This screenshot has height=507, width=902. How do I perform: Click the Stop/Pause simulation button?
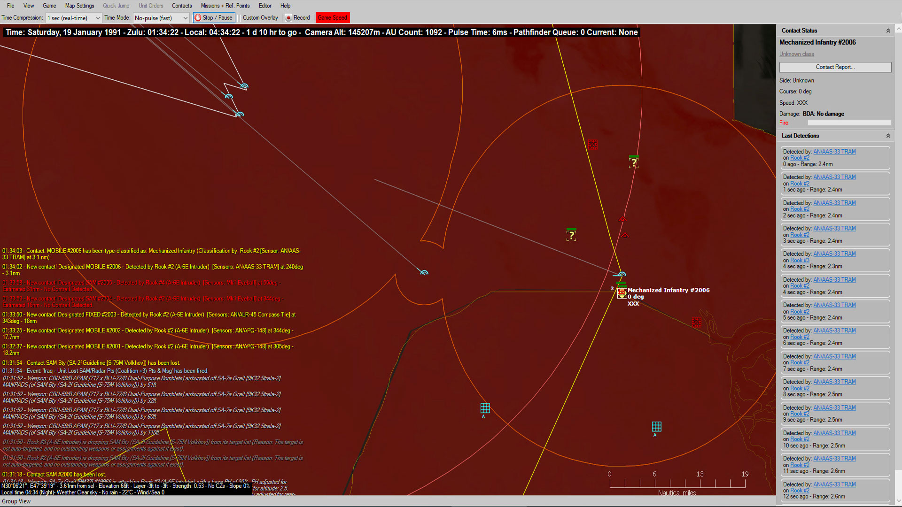pyautogui.click(x=214, y=17)
